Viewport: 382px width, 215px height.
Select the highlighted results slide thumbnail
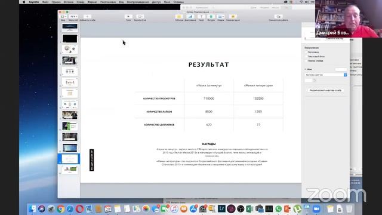(70, 159)
